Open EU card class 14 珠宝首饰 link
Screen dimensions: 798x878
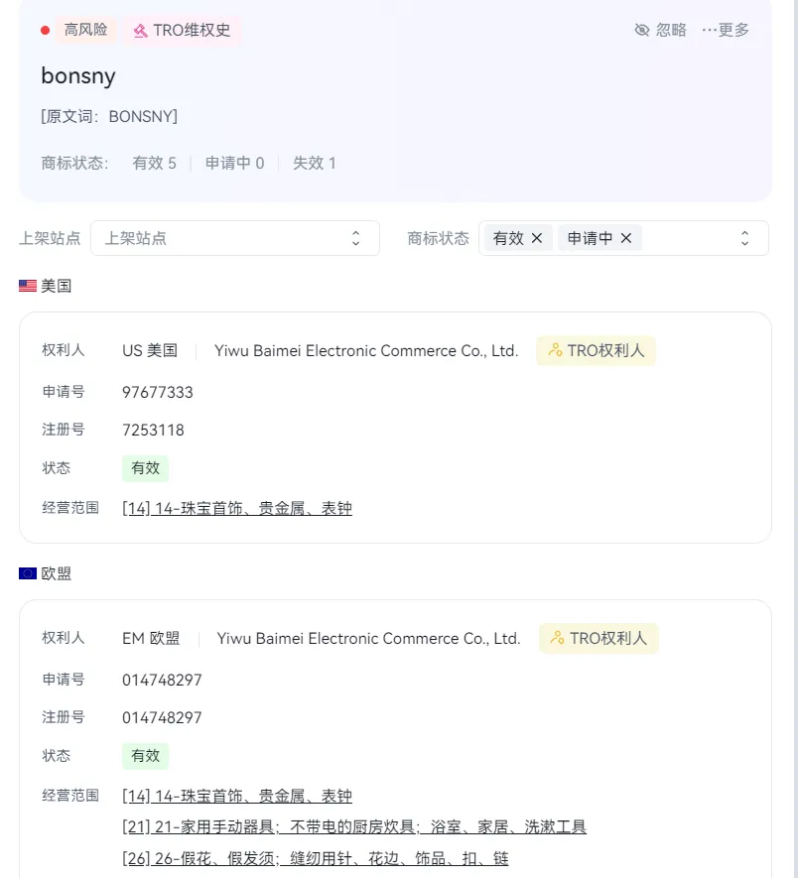click(237, 796)
